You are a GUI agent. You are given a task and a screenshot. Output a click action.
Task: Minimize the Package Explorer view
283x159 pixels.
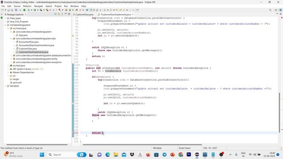pos(65,14)
